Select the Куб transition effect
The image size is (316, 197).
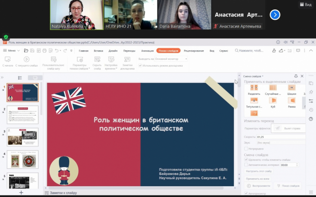pyautogui.click(x=273, y=103)
